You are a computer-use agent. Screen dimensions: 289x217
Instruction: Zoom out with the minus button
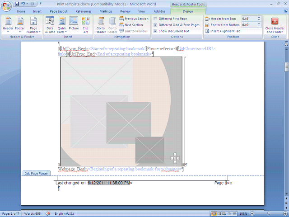[252, 214]
